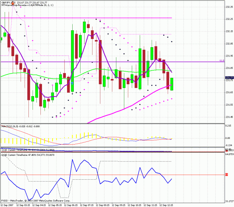Select the 231.65 price axis label
This screenshot has width=234, height=207.
coord(229,92)
